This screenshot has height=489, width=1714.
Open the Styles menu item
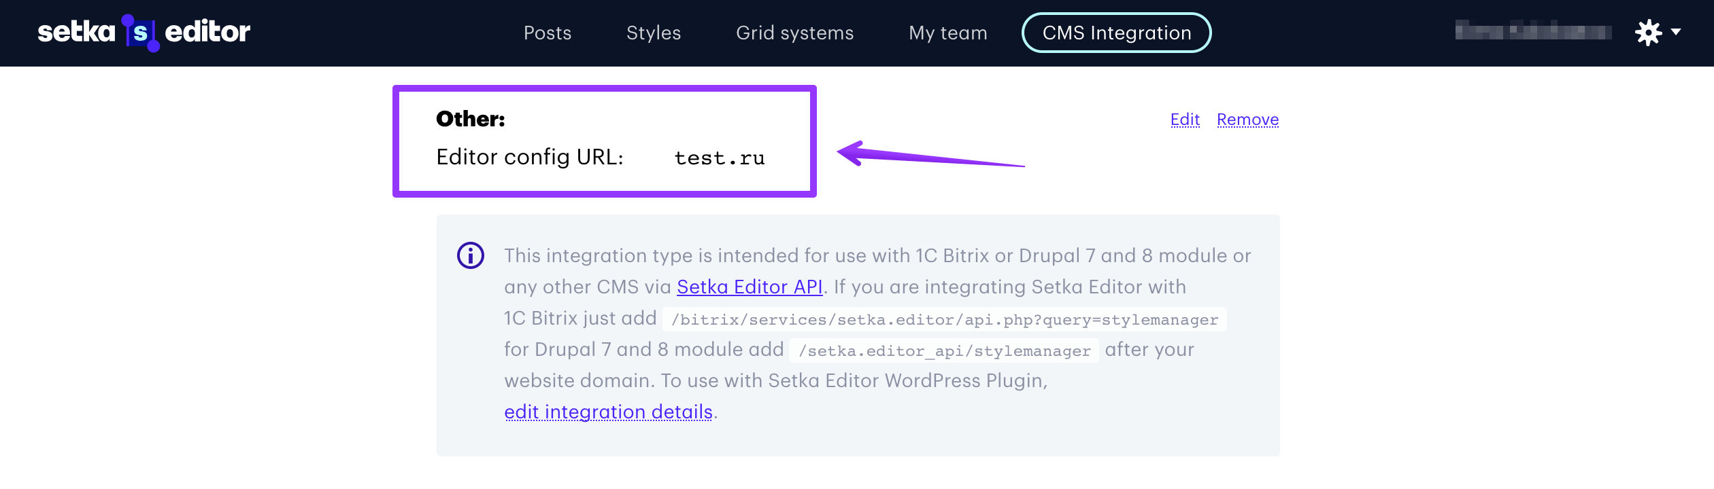click(654, 33)
